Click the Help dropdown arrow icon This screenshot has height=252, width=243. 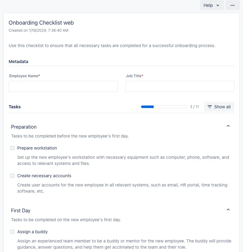tap(218, 5)
